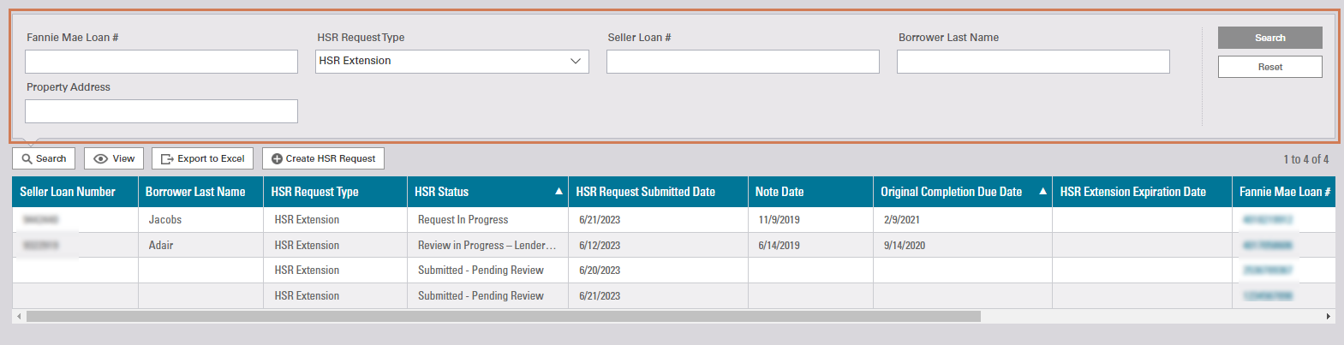This screenshot has width=1344, height=345.
Task: Sort by Original Completion Due Date column
Action: 963,192
